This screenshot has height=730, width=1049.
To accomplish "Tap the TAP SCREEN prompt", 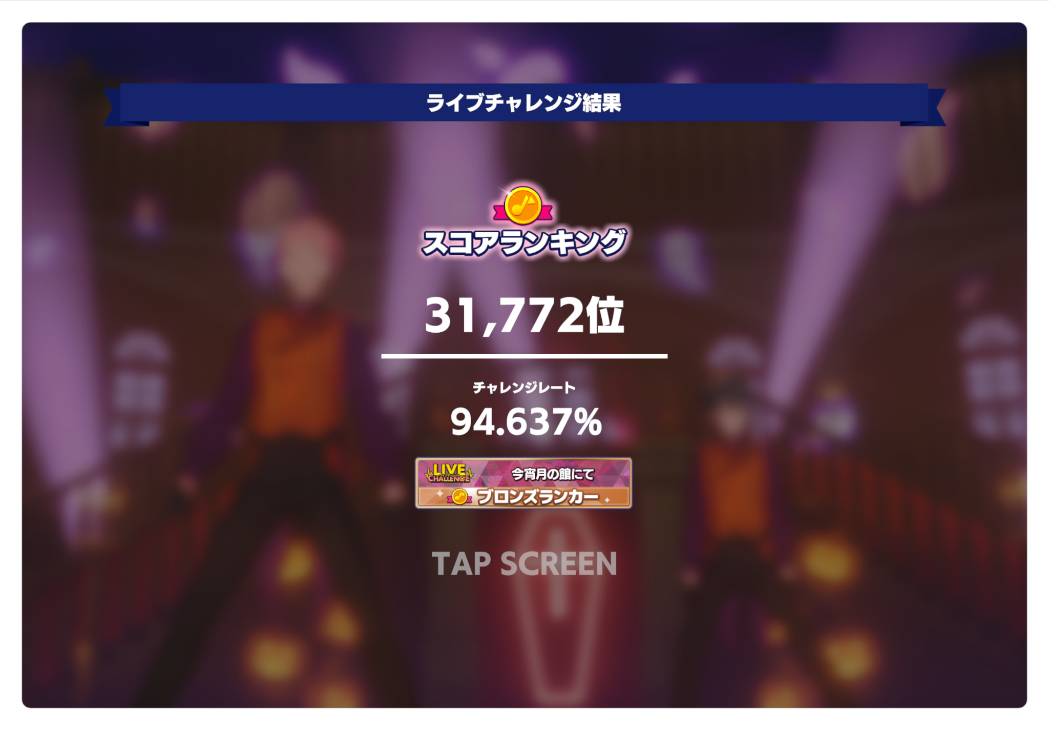I will click(x=524, y=563).
